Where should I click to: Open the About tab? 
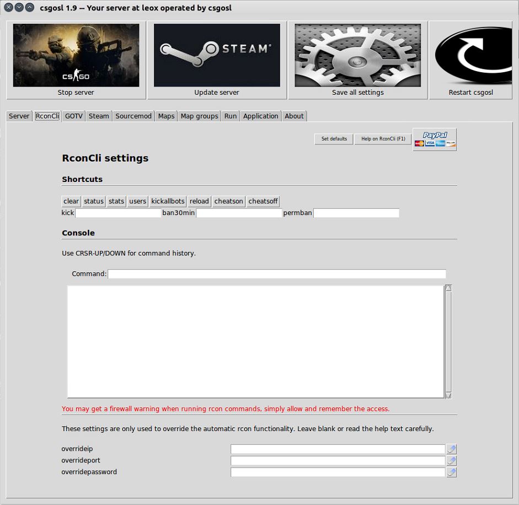(294, 116)
